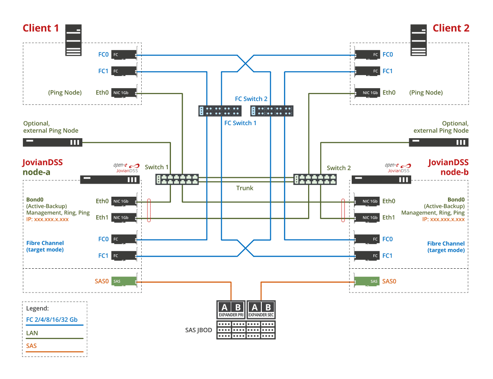
Task: Click the Client 2 server tower icon
Action: tap(418, 40)
